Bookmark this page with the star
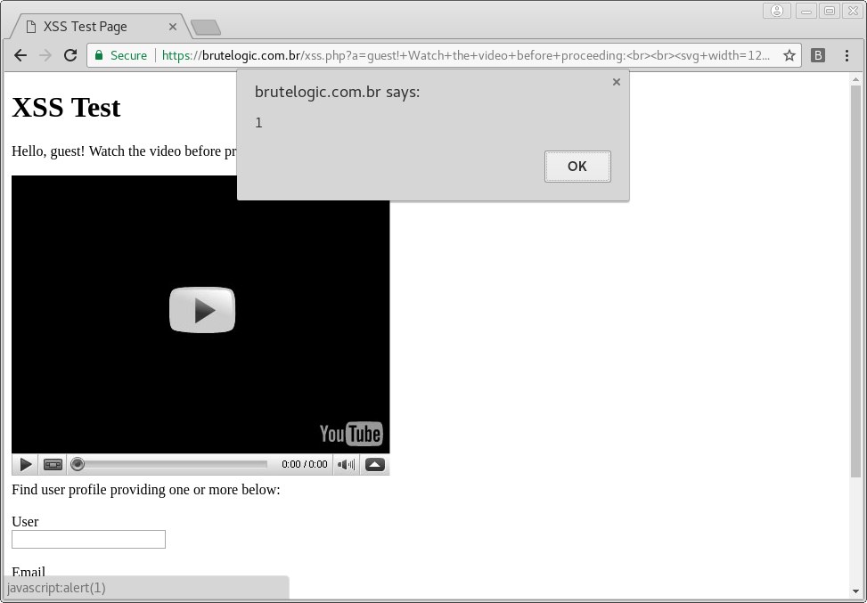 (x=789, y=55)
